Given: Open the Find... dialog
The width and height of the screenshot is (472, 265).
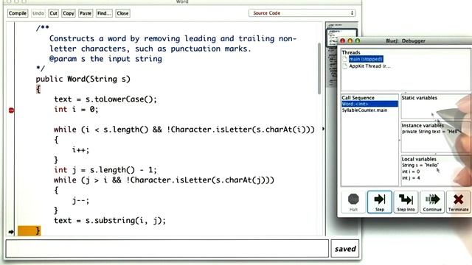Looking at the screenshot, I should point(104,13).
